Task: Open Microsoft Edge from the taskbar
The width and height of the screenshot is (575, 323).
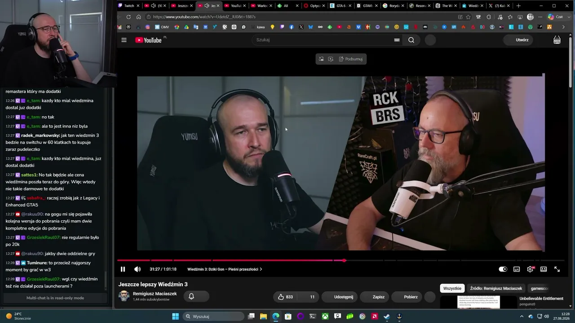Action: pyautogui.click(x=276, y=316)
